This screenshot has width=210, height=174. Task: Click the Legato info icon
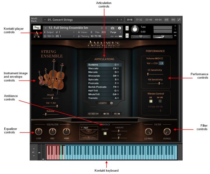click(111, 103)
